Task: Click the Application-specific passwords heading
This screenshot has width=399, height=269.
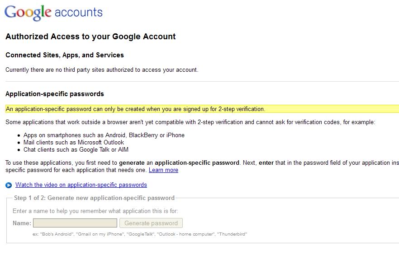Action: tap(55, 94)
